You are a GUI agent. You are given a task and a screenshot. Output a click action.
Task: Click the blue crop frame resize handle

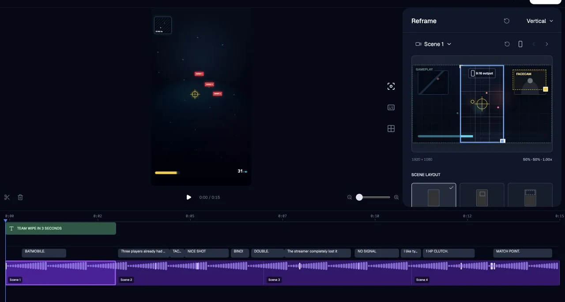click(503, 141)
